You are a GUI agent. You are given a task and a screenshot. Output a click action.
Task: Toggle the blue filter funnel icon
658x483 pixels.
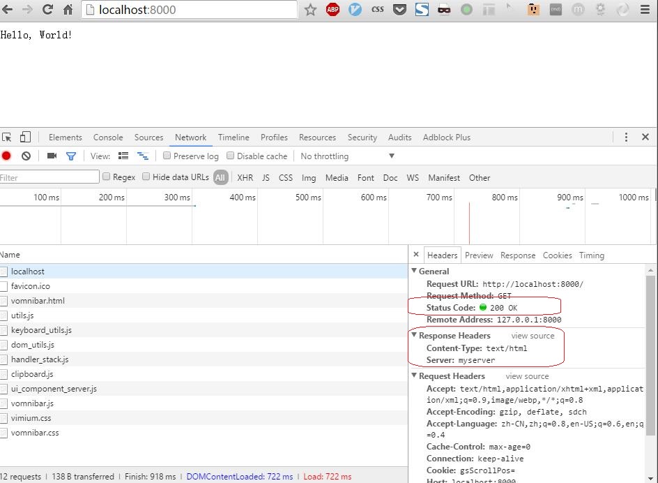point(70,156)
